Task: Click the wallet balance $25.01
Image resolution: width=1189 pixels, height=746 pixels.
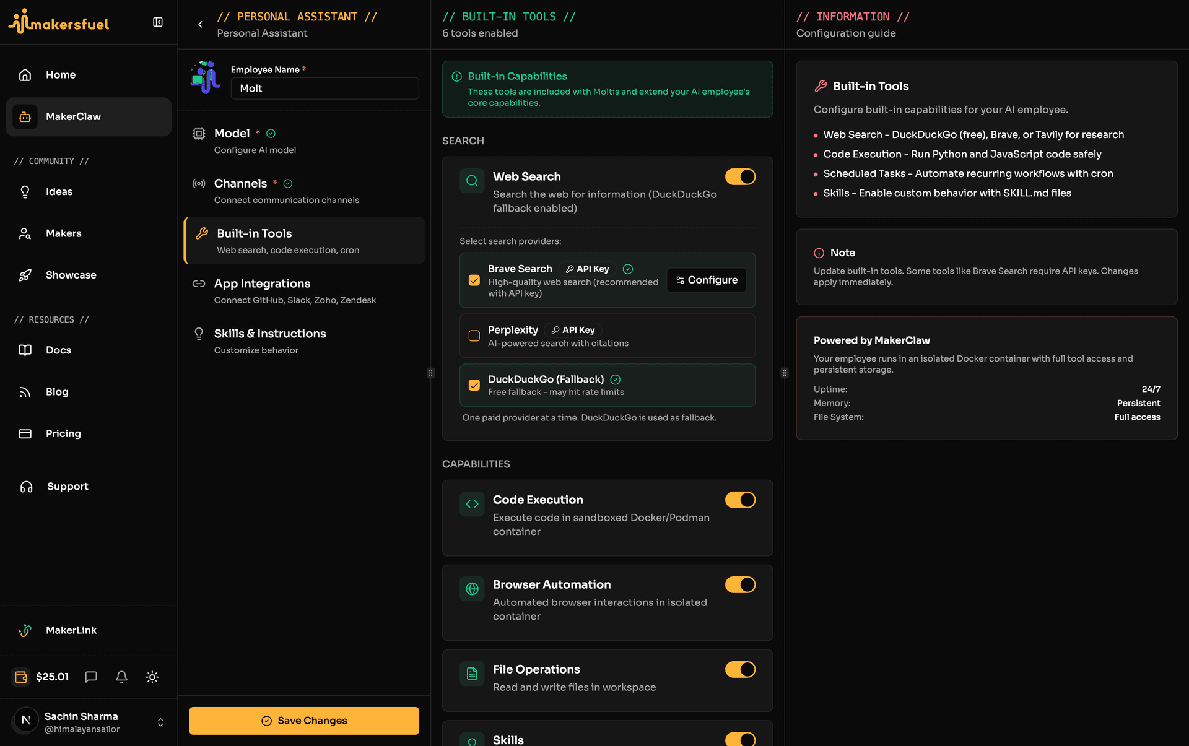Action: [41, 677]
